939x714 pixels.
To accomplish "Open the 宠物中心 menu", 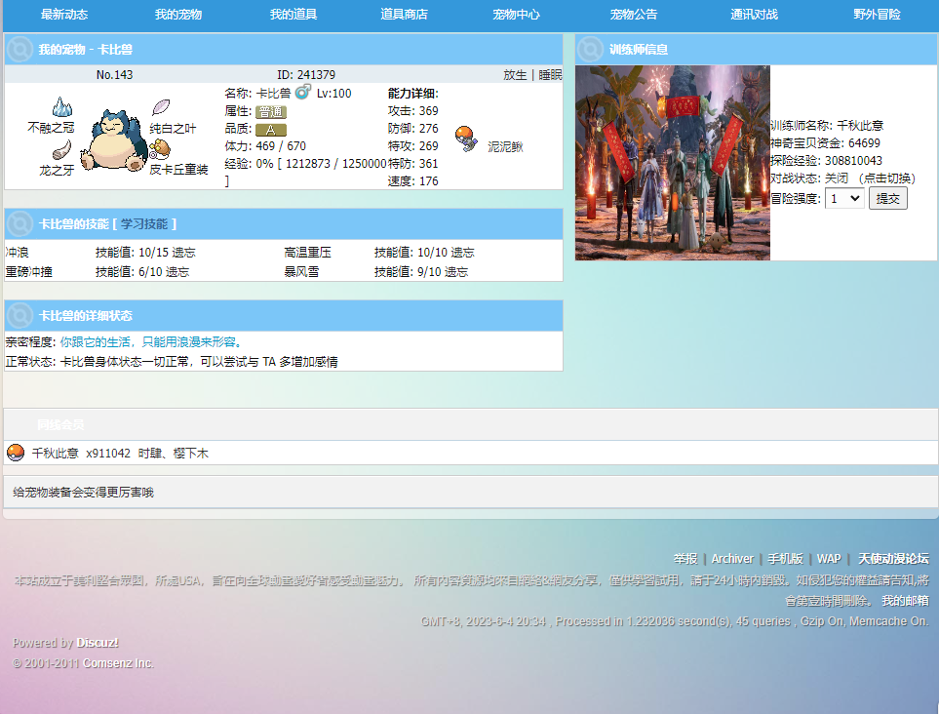I will (516, 15).
